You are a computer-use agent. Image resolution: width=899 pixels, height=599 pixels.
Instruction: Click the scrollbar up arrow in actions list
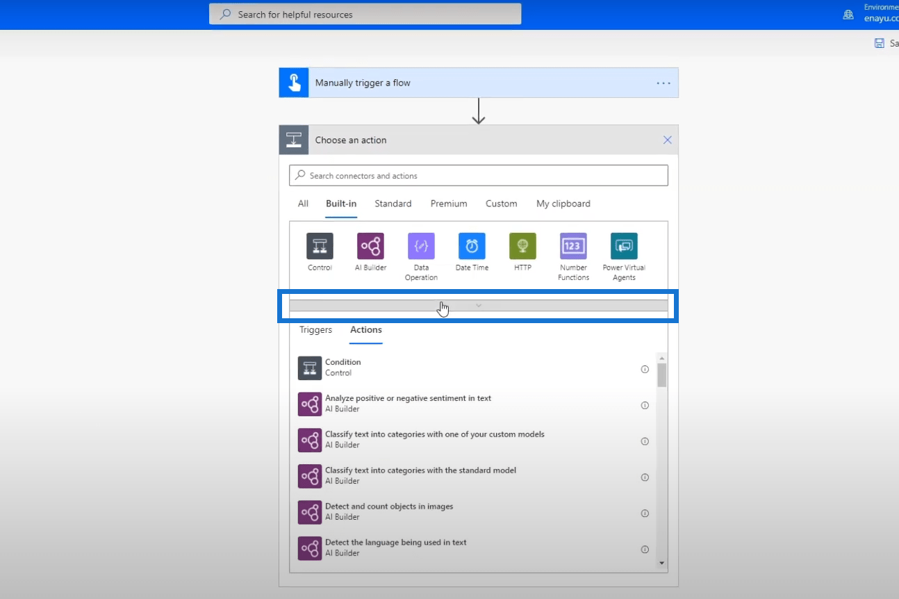[662, 357]
